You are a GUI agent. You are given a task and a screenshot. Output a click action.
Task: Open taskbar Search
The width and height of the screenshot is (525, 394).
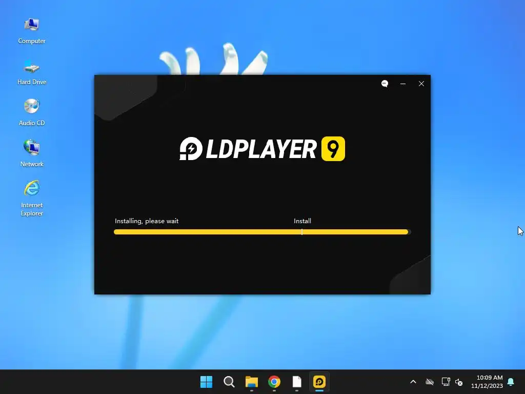[x=229, y=382]
